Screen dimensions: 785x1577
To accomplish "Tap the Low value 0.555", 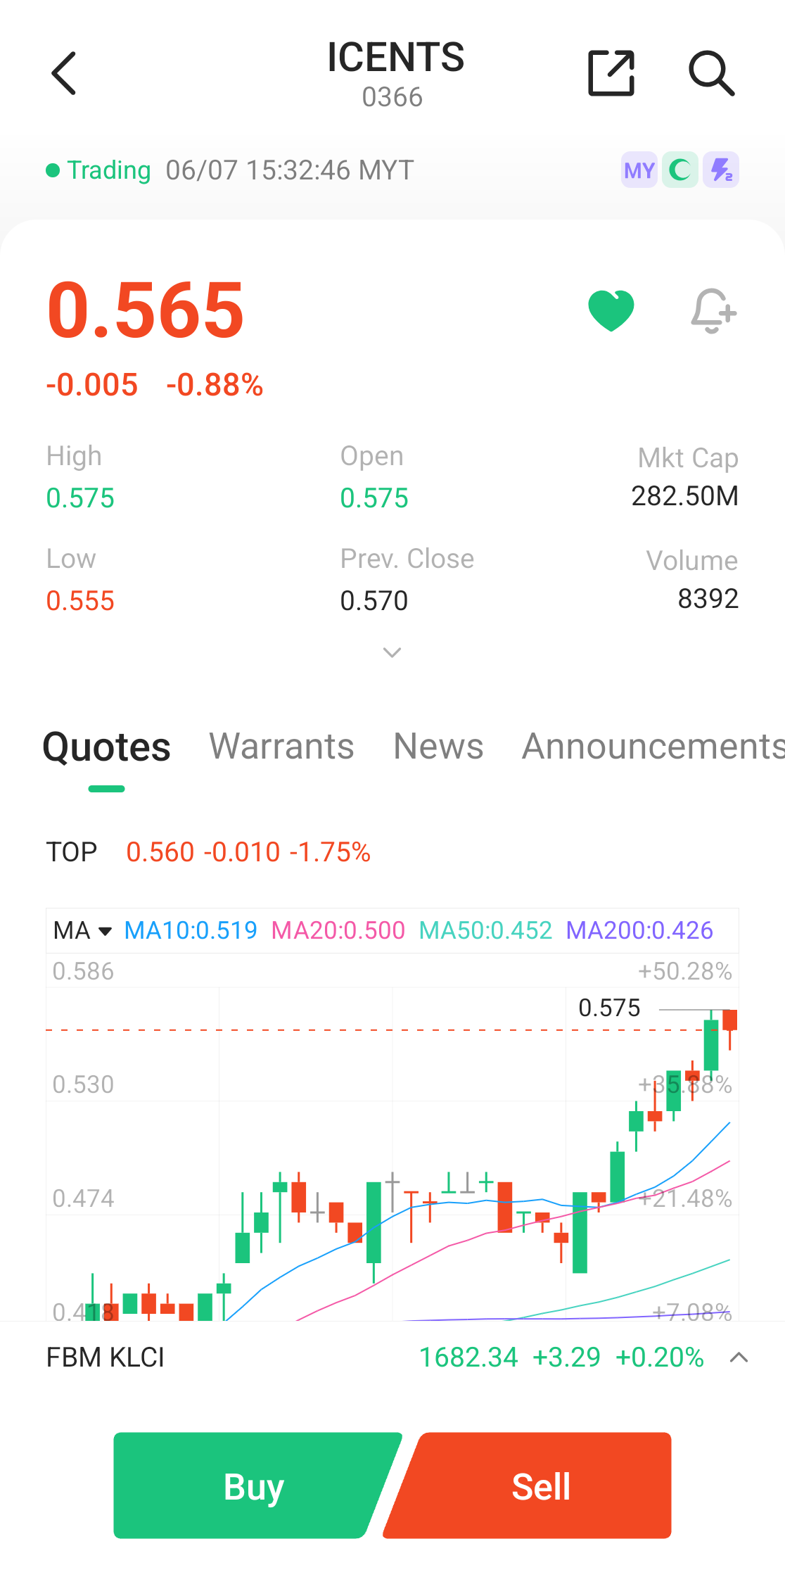I will pos(80,601).
